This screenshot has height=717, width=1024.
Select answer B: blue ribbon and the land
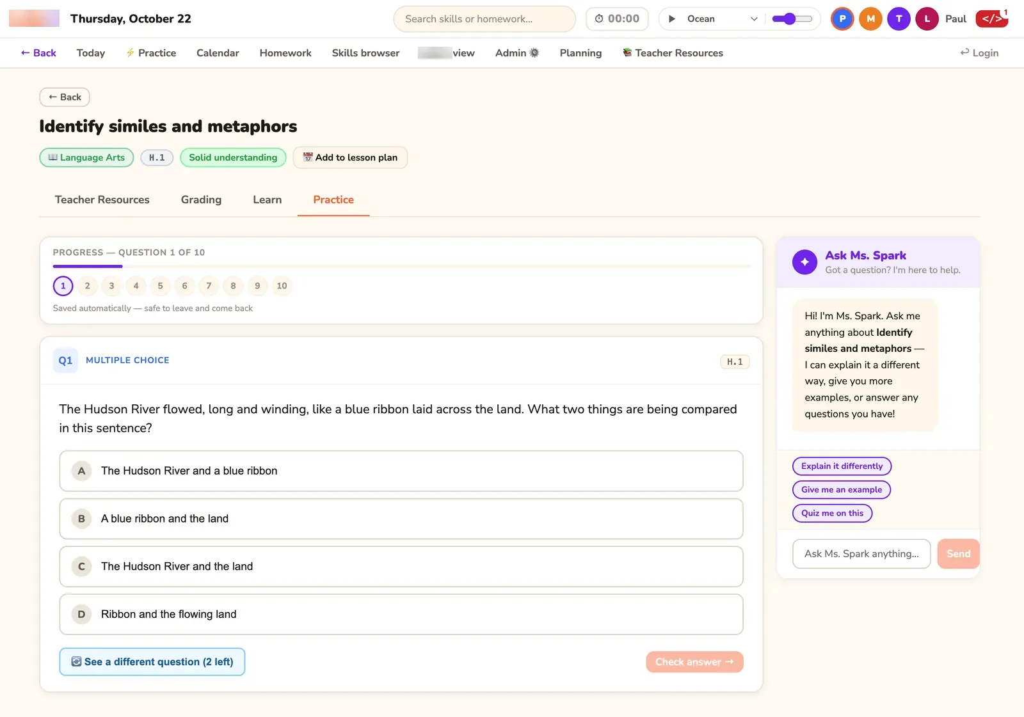tap(401, 519)
